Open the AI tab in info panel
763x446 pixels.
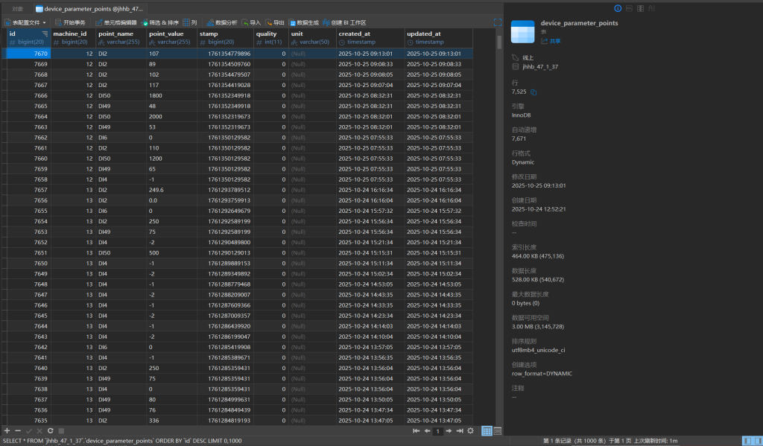652,8
